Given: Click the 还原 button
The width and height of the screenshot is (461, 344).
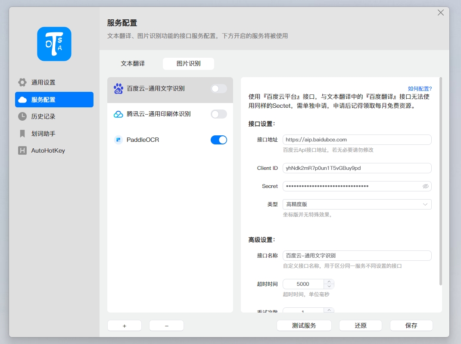Looking at the screenshot, I should tap(361, 325).
